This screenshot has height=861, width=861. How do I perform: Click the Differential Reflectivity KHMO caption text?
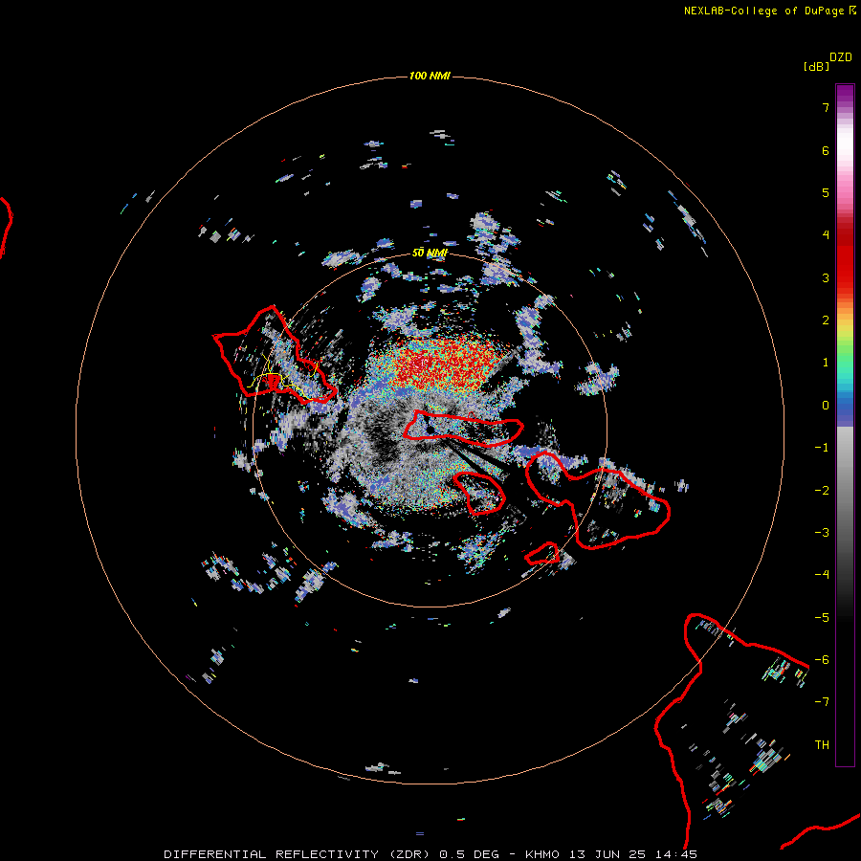coord(430,854)
